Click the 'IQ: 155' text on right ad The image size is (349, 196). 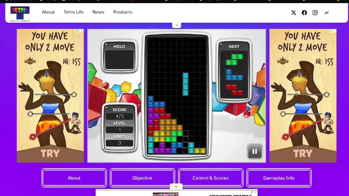point(325,62)
